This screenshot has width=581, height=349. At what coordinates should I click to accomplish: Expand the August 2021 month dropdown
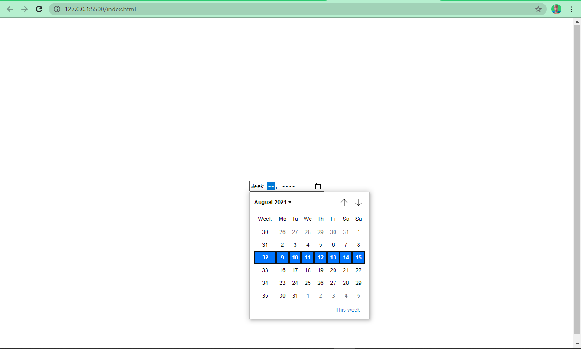click(x=273, y=202)
